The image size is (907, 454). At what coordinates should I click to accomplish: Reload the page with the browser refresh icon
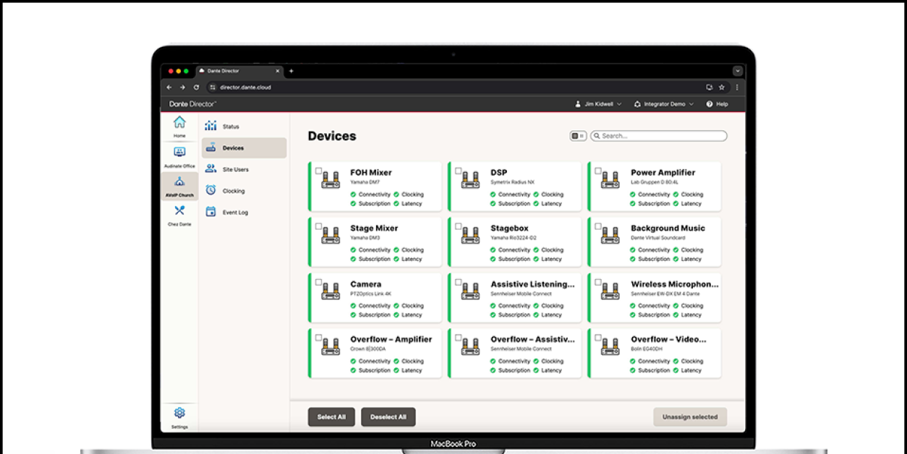click(196, 87)
